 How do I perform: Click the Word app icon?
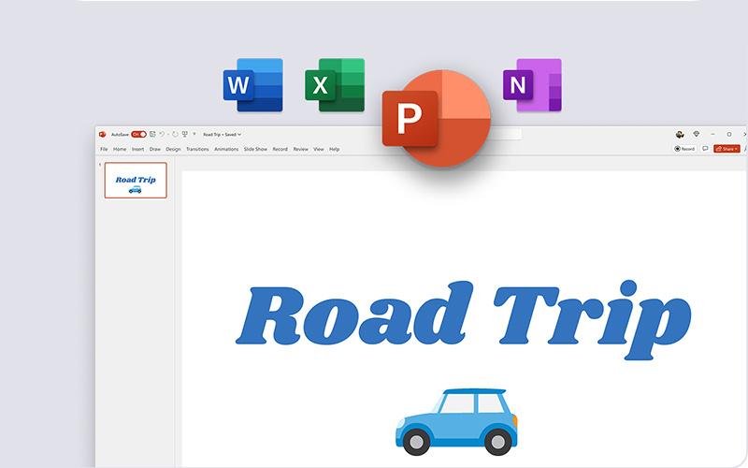pos(252,85)
